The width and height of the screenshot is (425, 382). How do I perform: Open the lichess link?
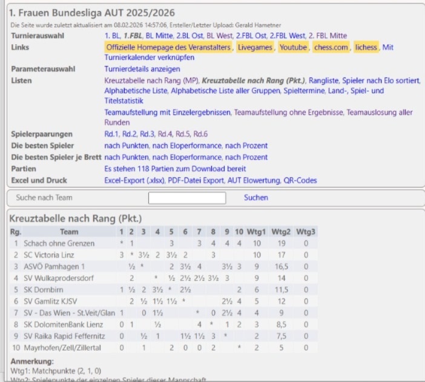coord(366,47)
